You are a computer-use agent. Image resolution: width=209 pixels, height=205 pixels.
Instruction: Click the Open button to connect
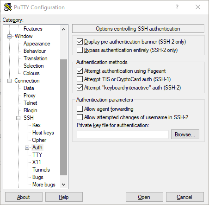pyautogui.click(x=144, y=197)
